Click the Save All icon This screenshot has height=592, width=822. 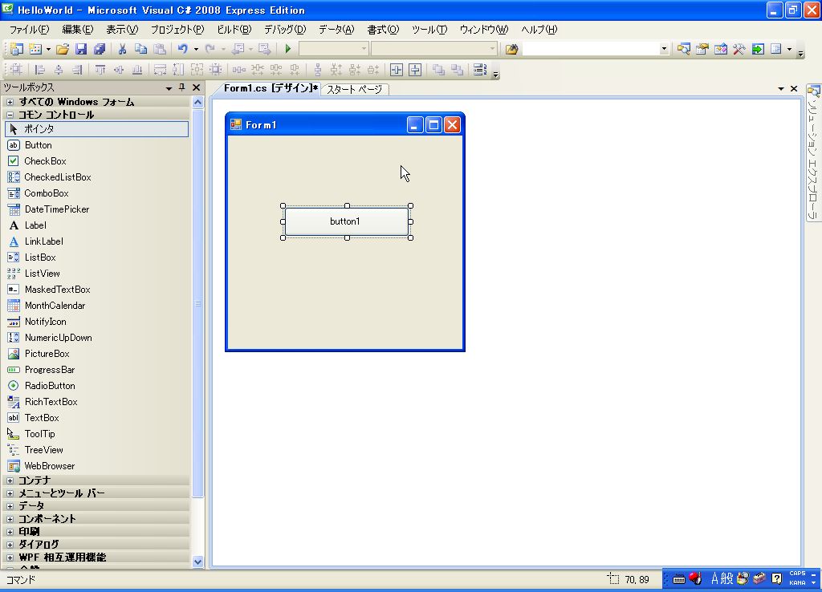pyautogui.click(x=99, y=49)
